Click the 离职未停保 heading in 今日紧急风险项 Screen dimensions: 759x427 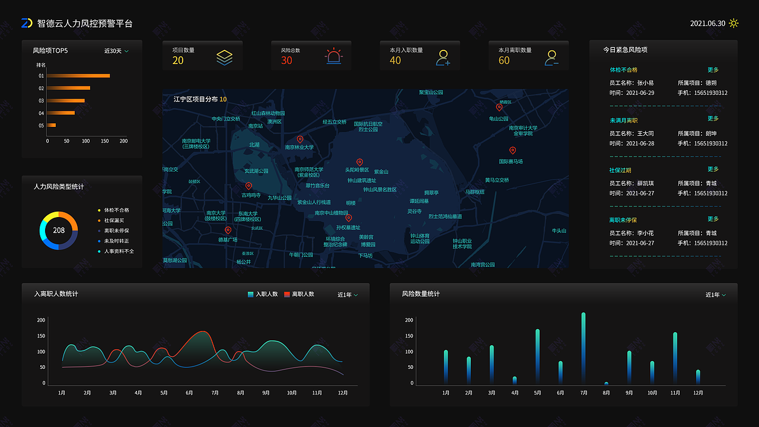click(624, 220)
